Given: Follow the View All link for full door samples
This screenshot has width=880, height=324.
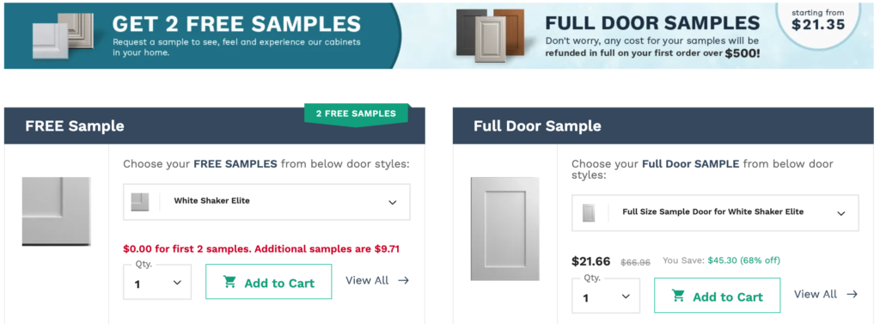Looking at the screenshot, I should 816,294.
